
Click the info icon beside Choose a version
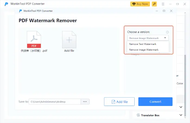pyautogui.click(x=167, y=32)
